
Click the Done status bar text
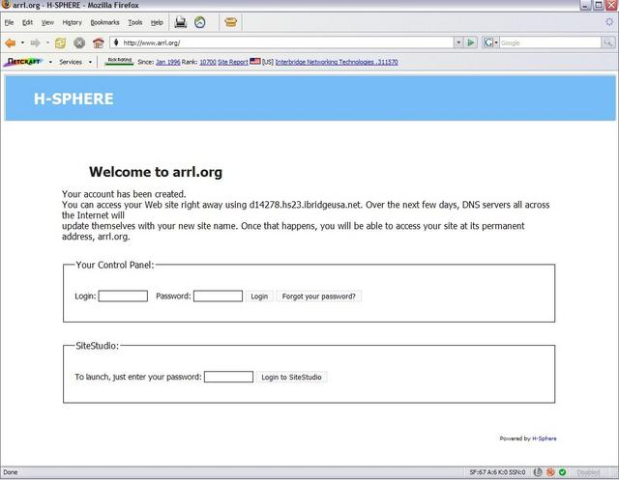[x=11, y=472]
